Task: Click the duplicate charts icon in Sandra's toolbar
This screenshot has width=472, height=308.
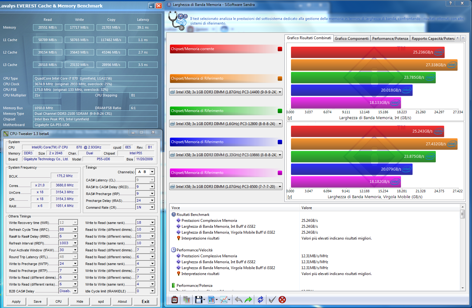Action: pos(187,300)
